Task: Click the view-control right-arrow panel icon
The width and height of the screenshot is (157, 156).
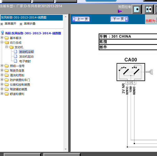Action: (137, 9)
